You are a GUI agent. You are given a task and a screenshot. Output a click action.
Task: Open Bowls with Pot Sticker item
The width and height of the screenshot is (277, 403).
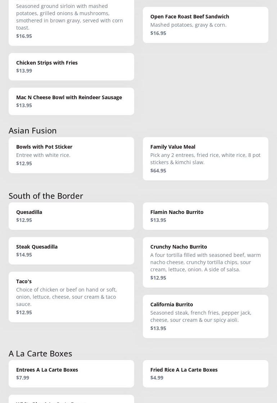click(44, 147)
